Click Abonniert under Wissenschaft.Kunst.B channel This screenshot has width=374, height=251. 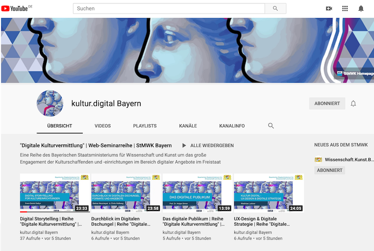[330, 170]
